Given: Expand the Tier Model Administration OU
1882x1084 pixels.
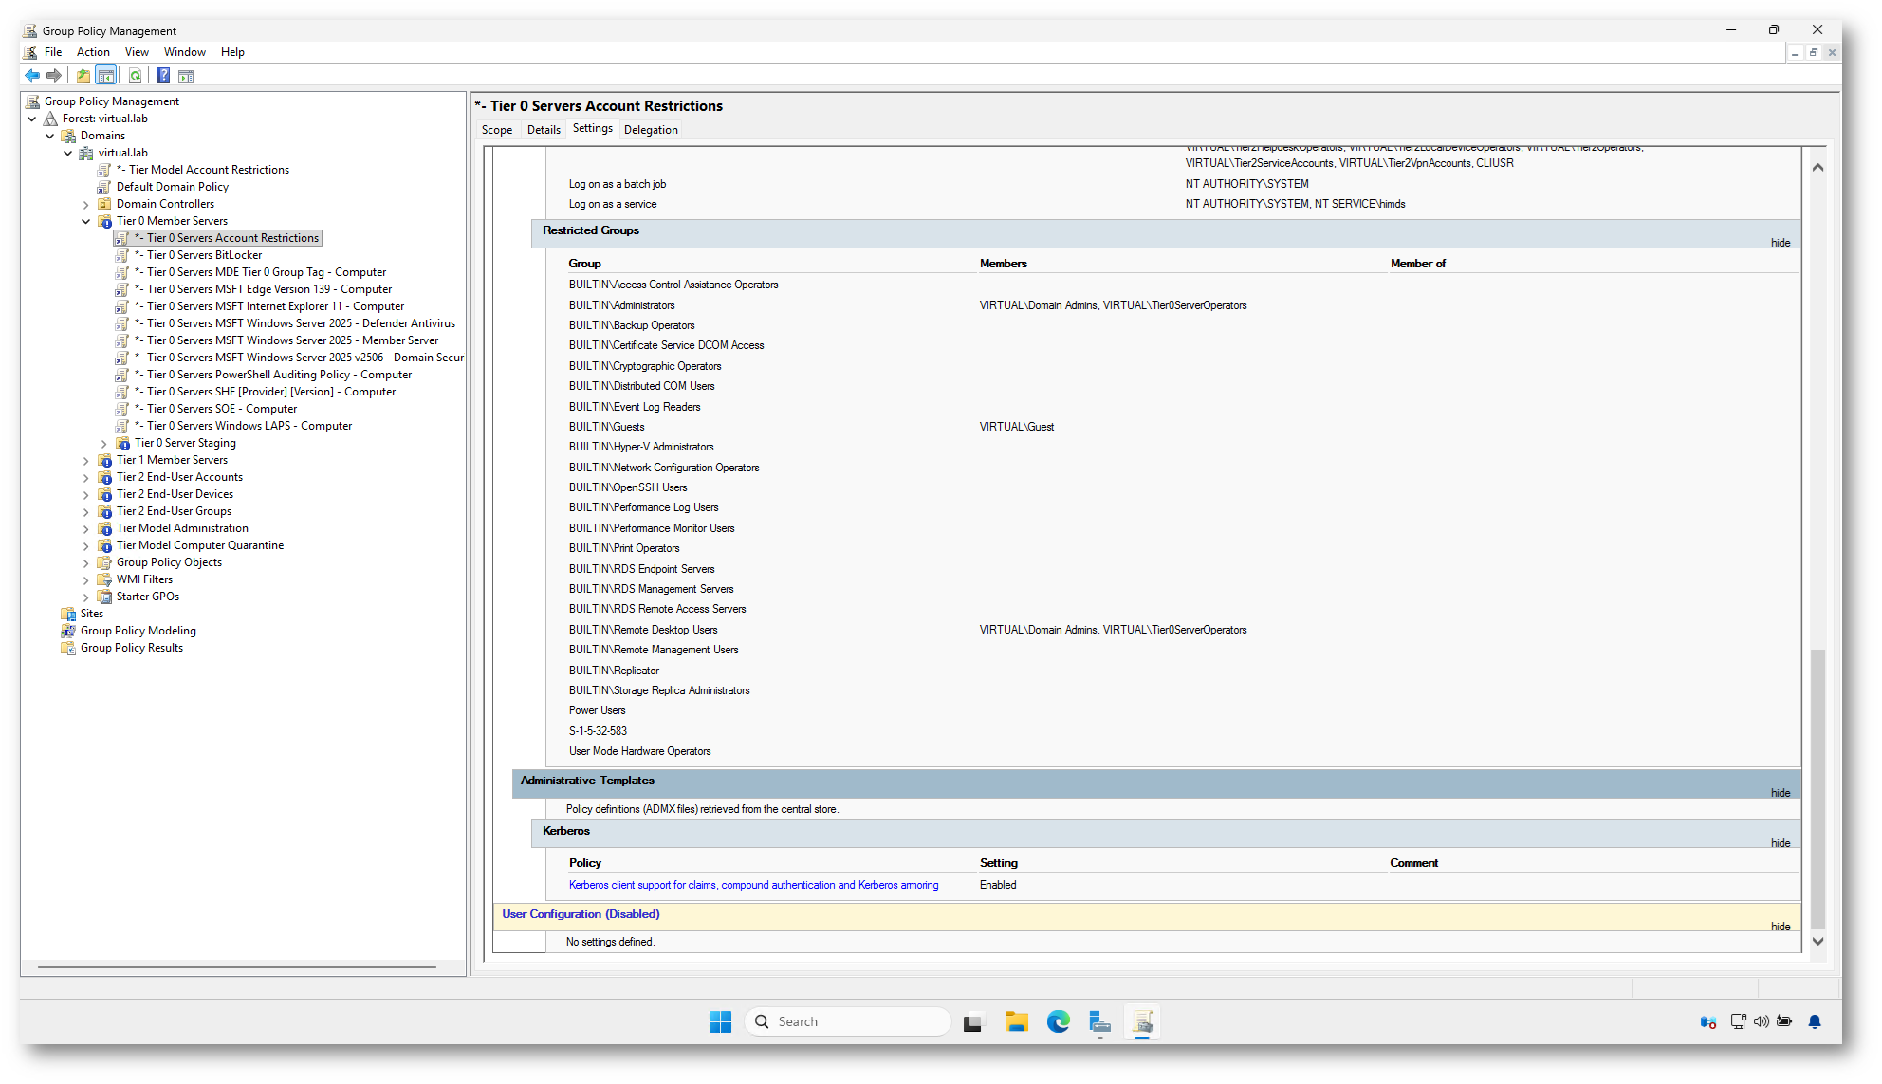Looking at the screenshot, I should pyautogui.click(x=86, y=529).
